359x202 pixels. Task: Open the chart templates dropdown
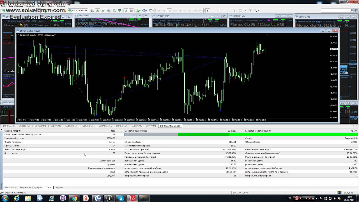151,11
